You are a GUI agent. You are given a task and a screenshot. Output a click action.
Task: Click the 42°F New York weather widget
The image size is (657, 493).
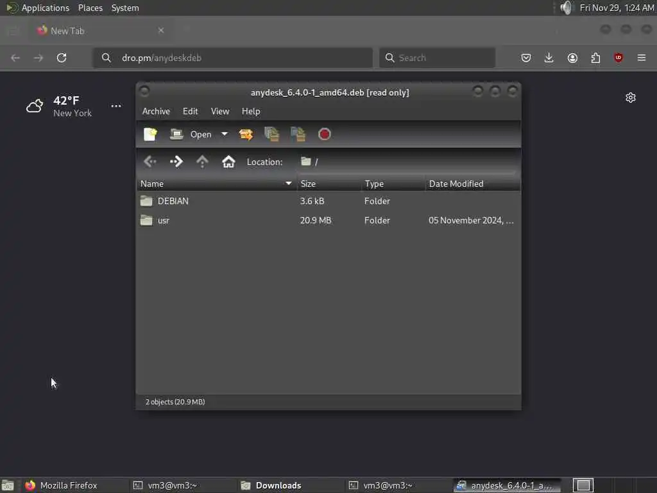coord(59,106)
